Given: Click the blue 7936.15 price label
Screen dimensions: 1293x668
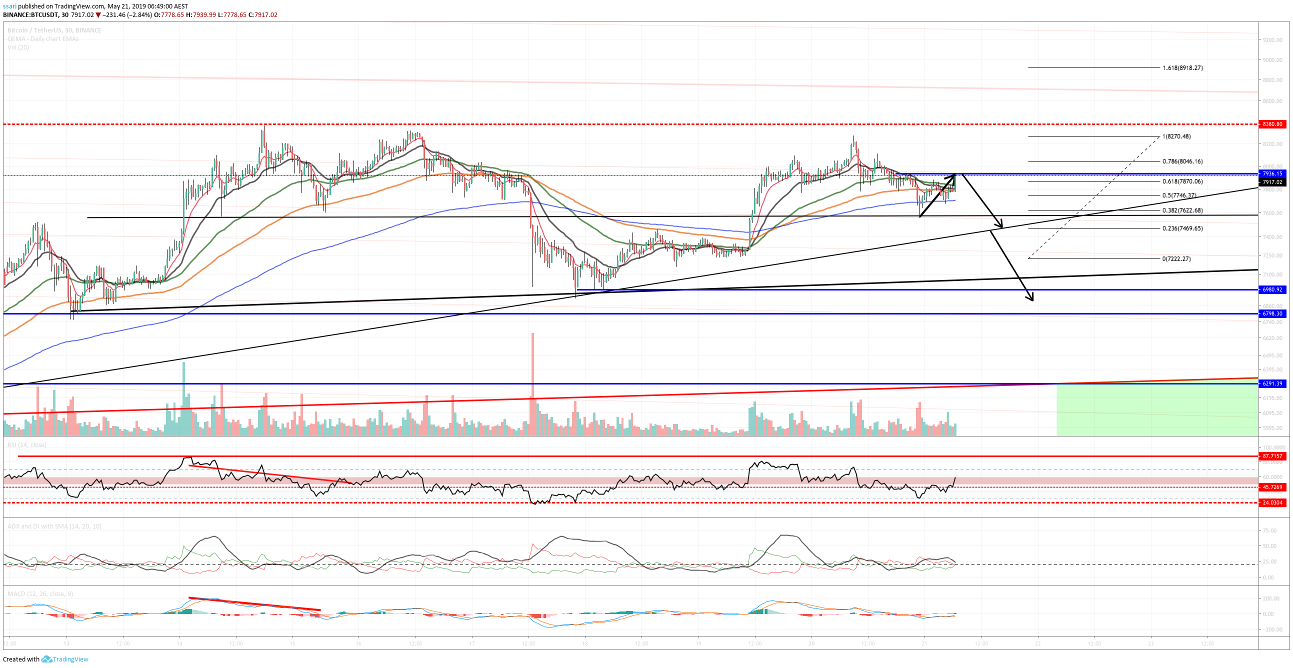Looking at the screenshot, I should 1272,173.
